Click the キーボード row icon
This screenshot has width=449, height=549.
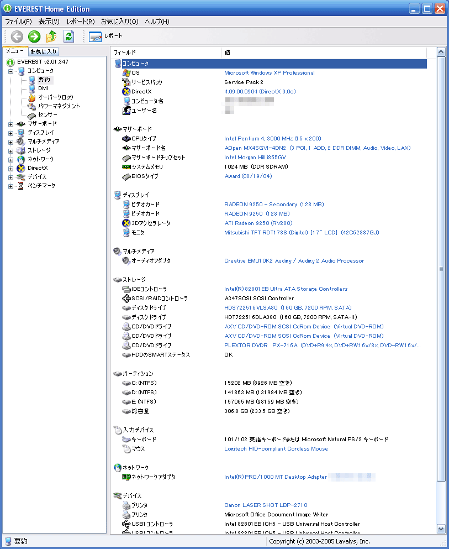coord(126,440)
